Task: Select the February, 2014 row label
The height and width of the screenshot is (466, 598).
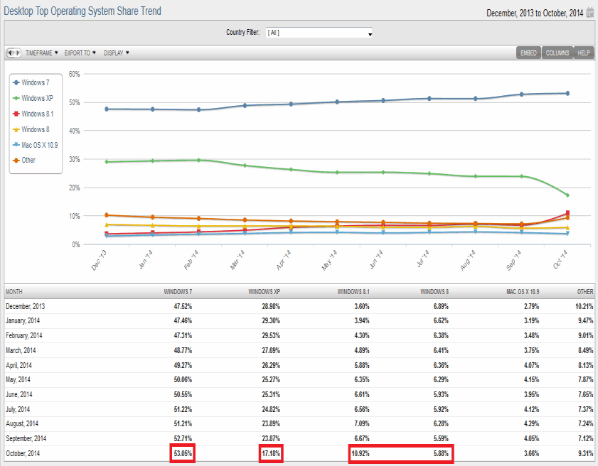Action: point(24,336)
